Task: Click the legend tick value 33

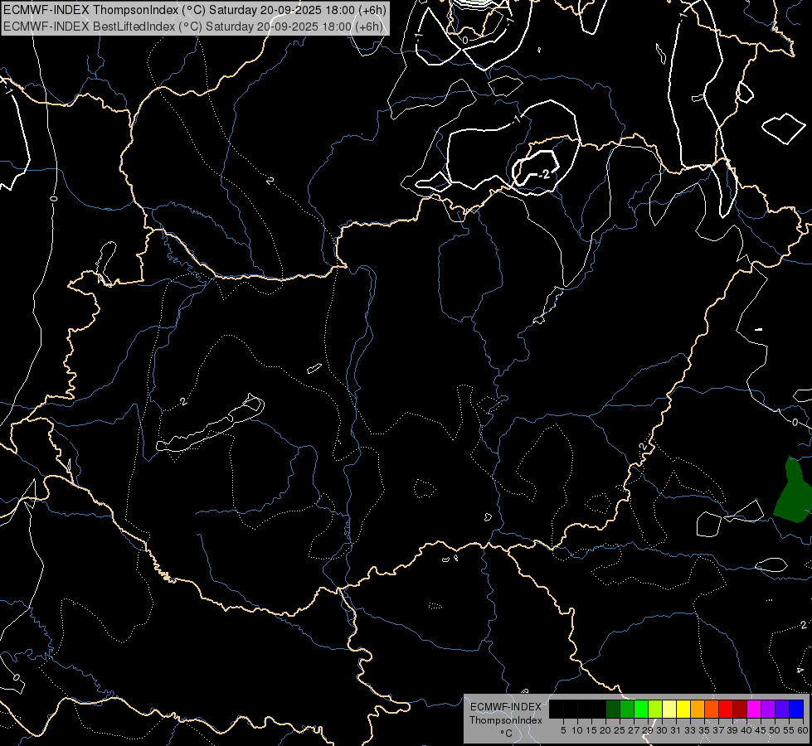Action: click(x=690, y=730)
